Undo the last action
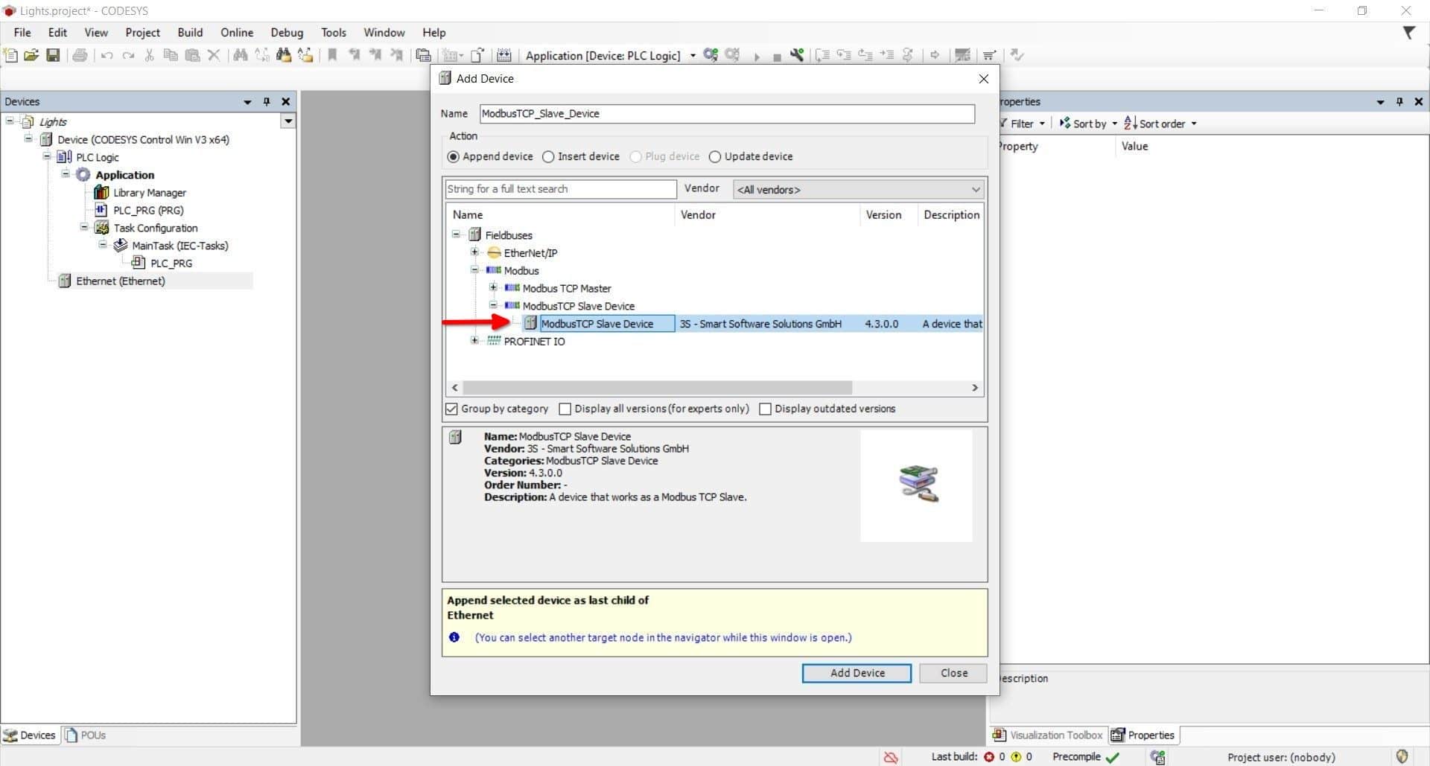Image resolution: width=1430 pixels, height=766 pixels. (x=107, y=55)
